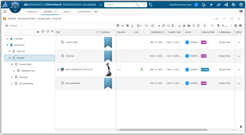This screenshot has width=246, height=135.
Task: Select the Content tab
Action: click(48, 12)
